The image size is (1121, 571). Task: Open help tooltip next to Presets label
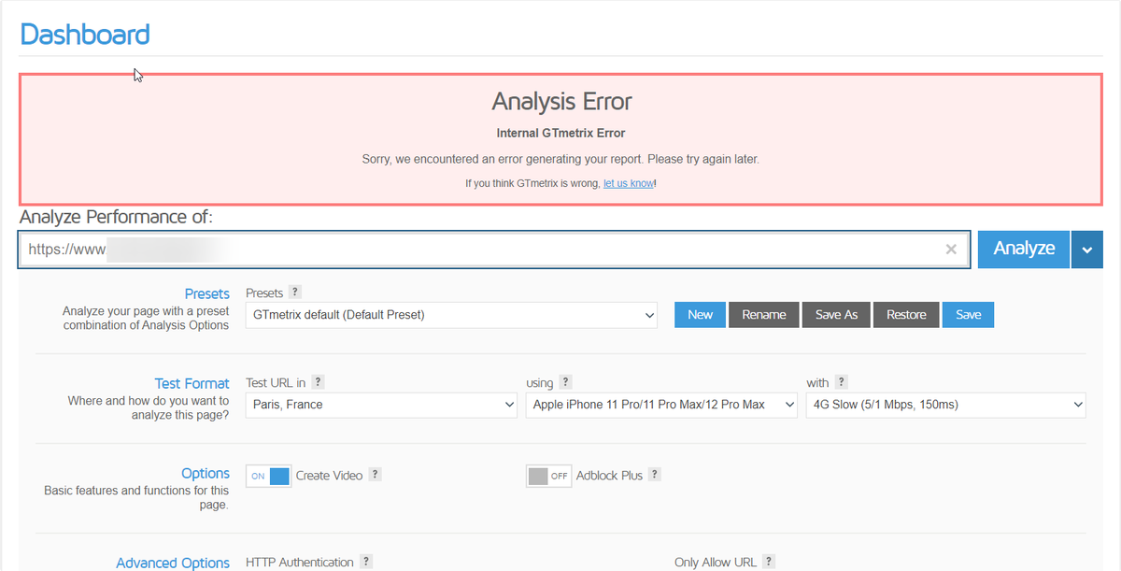[295, 293]
